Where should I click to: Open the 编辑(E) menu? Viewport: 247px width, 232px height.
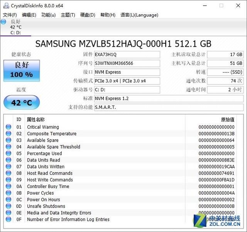point(29,15)
